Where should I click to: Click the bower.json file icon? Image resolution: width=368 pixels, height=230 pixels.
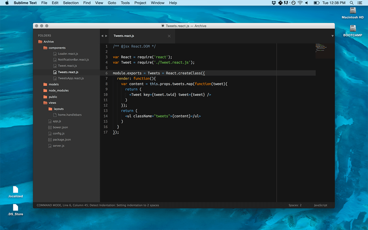(49, 127)
